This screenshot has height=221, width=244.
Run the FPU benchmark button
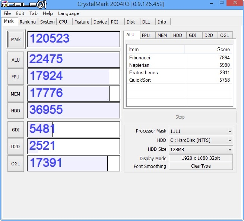[16, 77]
